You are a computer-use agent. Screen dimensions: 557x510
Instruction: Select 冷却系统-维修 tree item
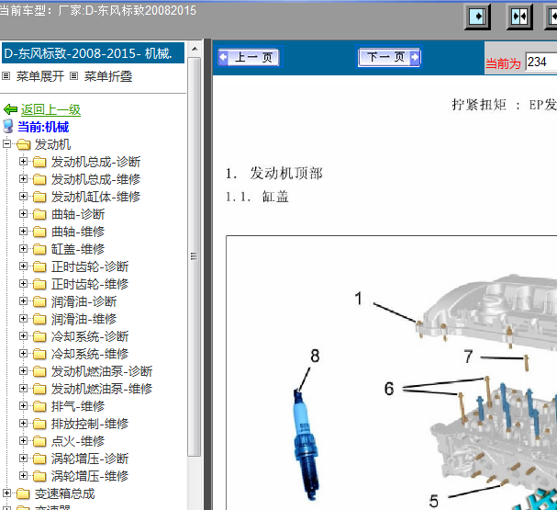tap(90, 354)
